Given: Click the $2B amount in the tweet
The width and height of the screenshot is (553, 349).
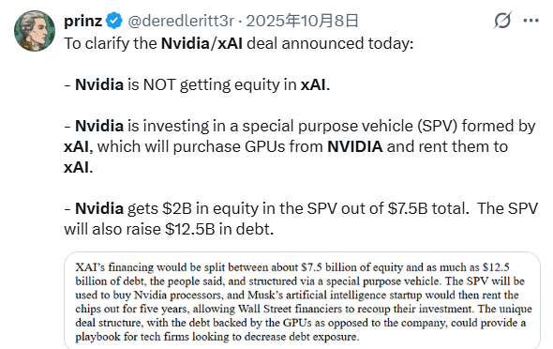Looking at the screenshot, I should click(x=177, y=208).
